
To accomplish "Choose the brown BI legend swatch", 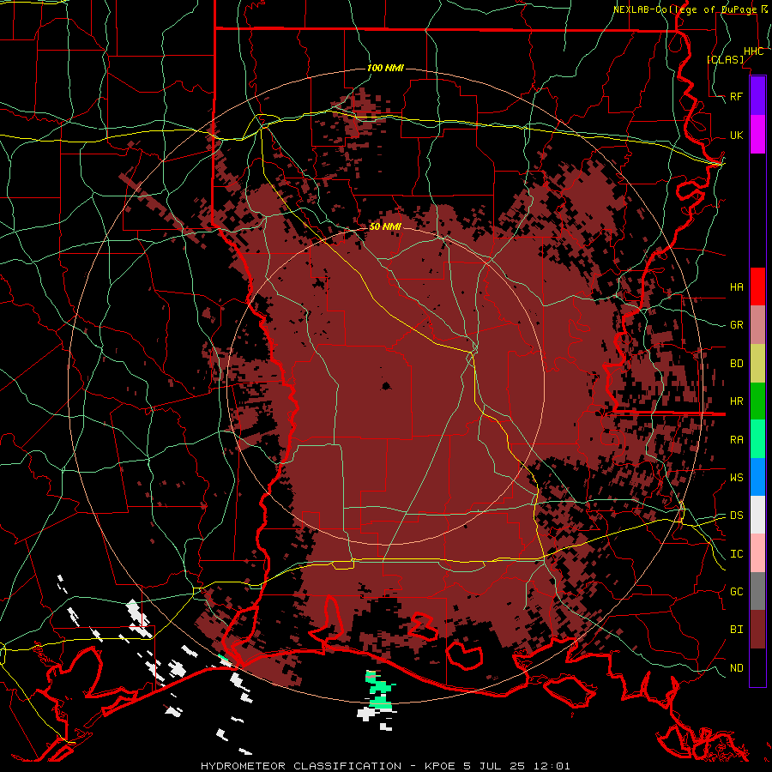I will tap(757, 630).
